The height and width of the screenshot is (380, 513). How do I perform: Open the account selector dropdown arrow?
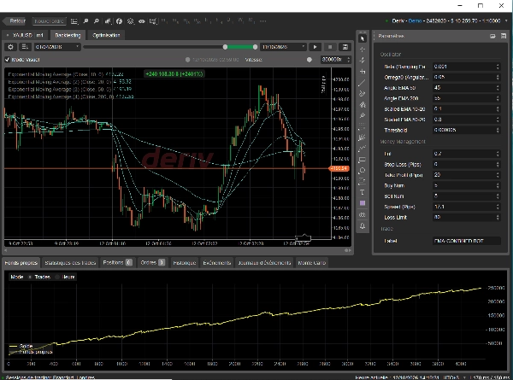point(506,20)
